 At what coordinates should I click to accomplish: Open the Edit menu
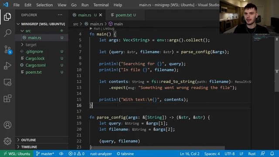[28, 5]
